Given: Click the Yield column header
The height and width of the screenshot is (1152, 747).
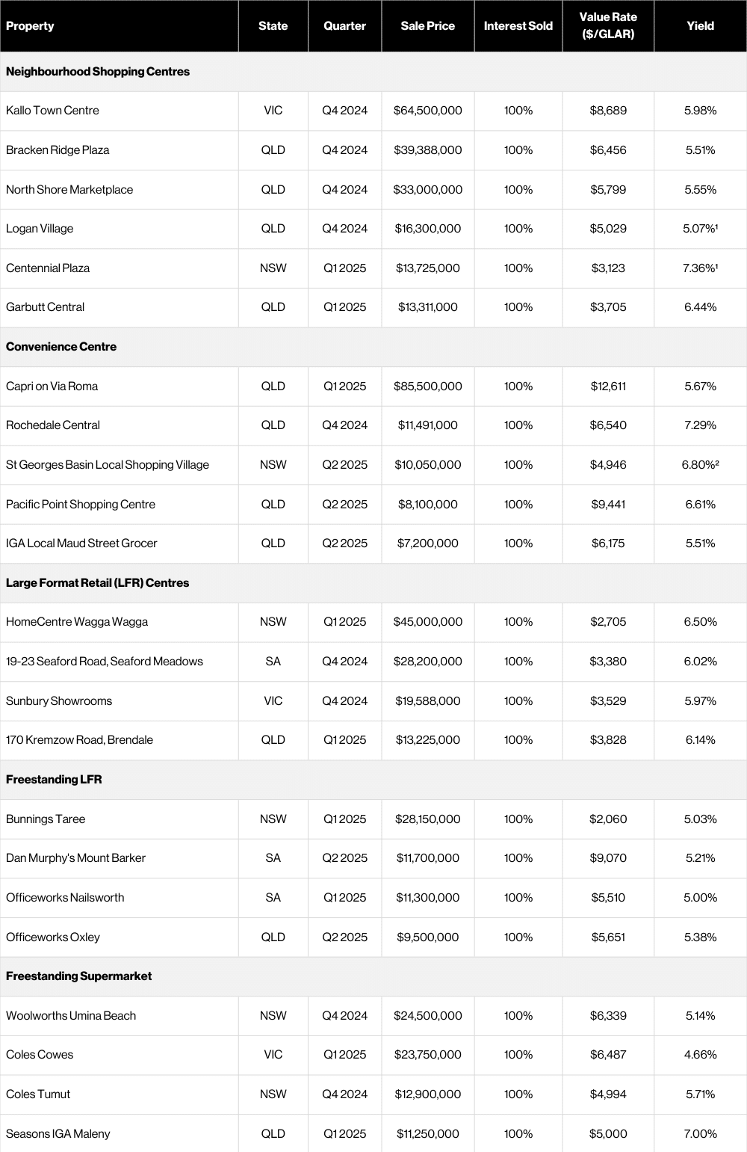Looking at the screenshot, I should 700,26.
